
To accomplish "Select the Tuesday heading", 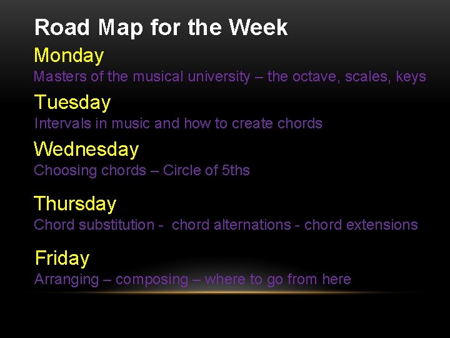I will click(72, 102).
